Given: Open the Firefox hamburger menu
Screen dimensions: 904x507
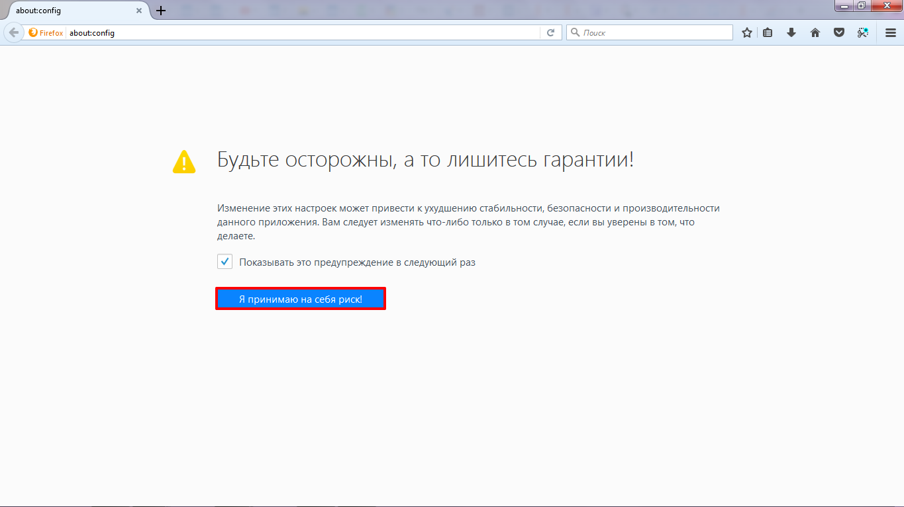Looking at the screenshot, I should [891, 32].
